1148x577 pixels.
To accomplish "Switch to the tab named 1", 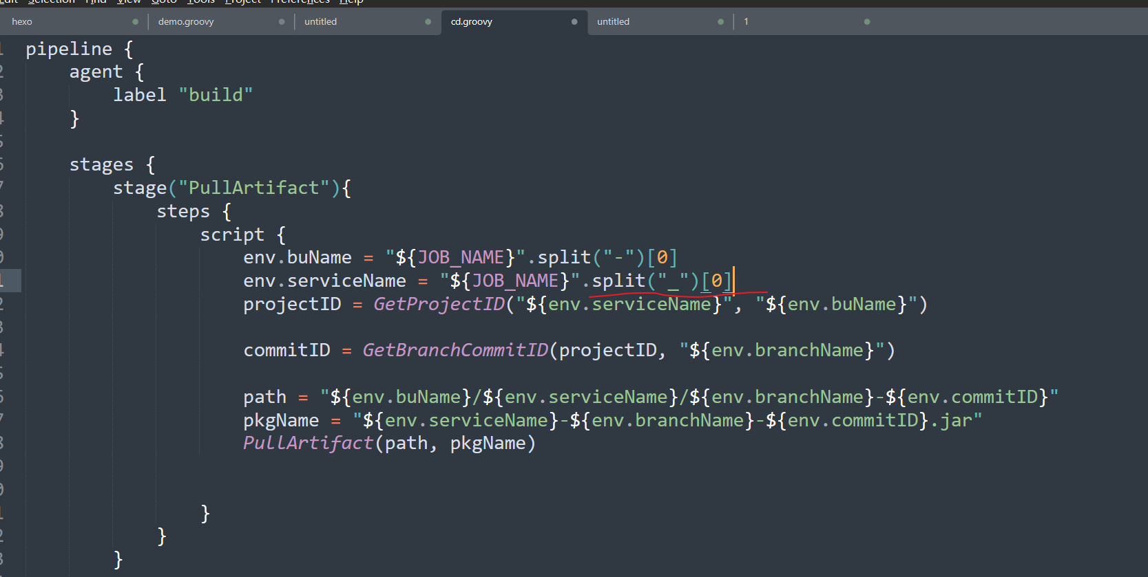I will point(746,21).
